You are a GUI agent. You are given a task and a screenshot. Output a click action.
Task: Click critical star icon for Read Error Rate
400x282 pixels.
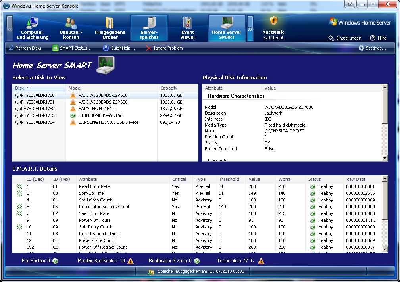point(19,186)
